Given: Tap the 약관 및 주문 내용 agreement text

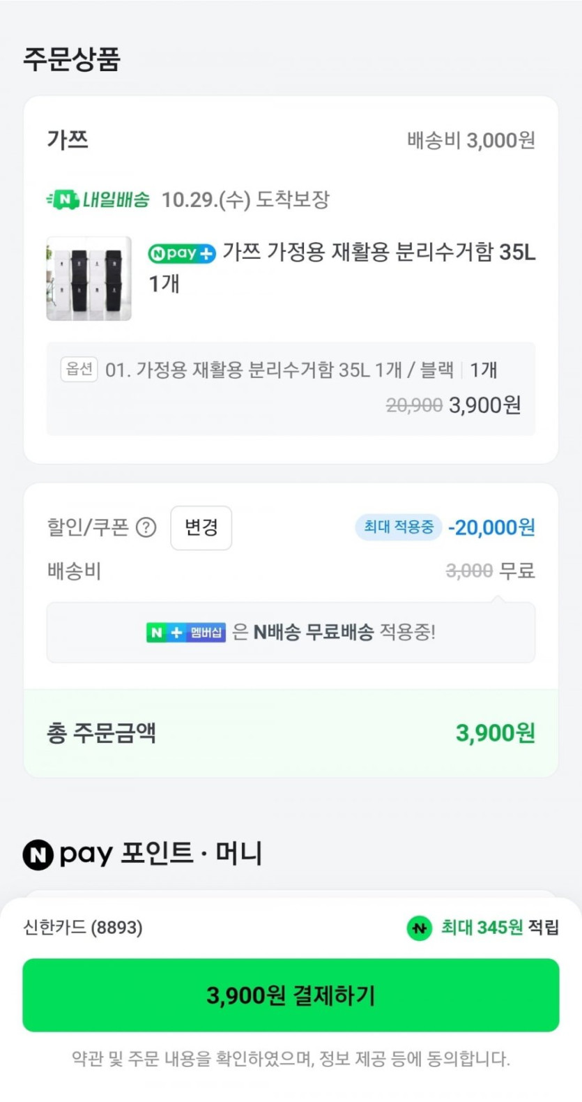Looking at the screenshot, I should pyautogui.click(x=291, y=1059).
